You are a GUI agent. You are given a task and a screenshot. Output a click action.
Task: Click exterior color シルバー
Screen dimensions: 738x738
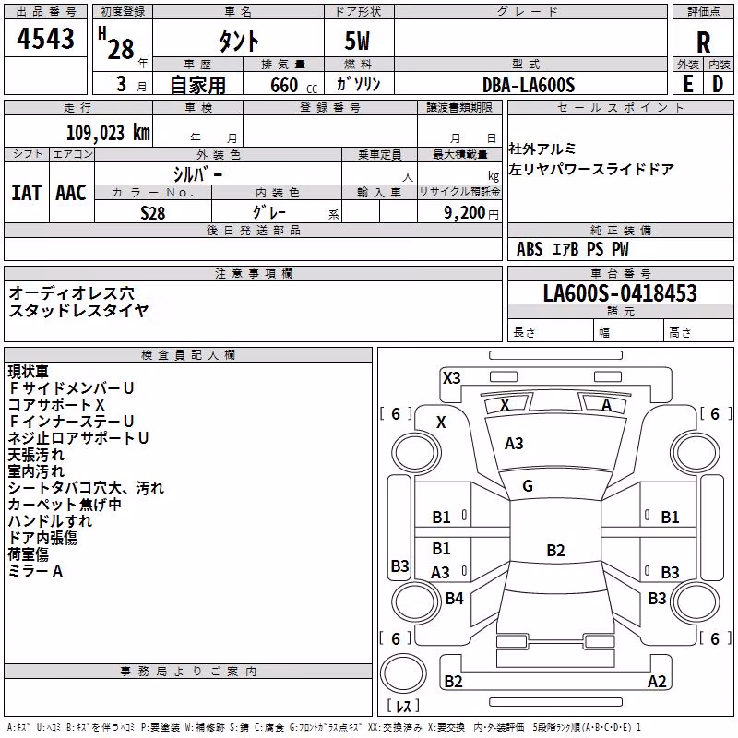[197, 174]
